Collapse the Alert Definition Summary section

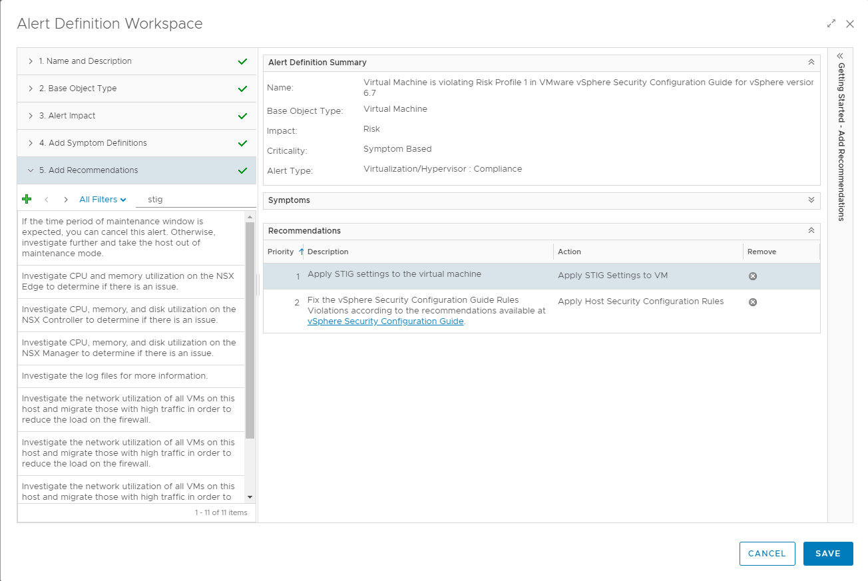811,63
